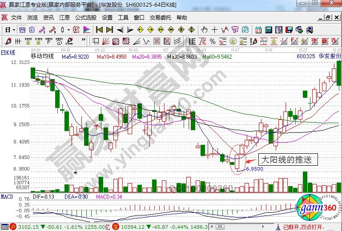The width and height of the screenshot is (342, 231).
Task: Click the 日K线 chart label
Action: pos(8,52)
